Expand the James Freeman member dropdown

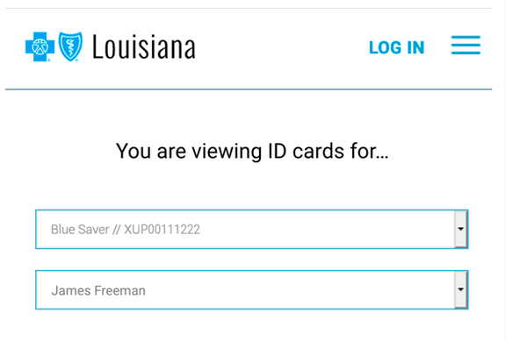pyautogui.click(x=252, y=290)
